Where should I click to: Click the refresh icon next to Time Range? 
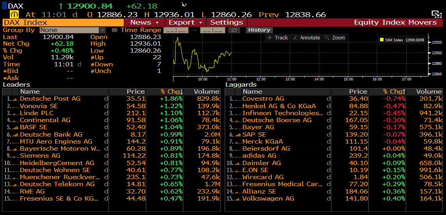(234, 30)
